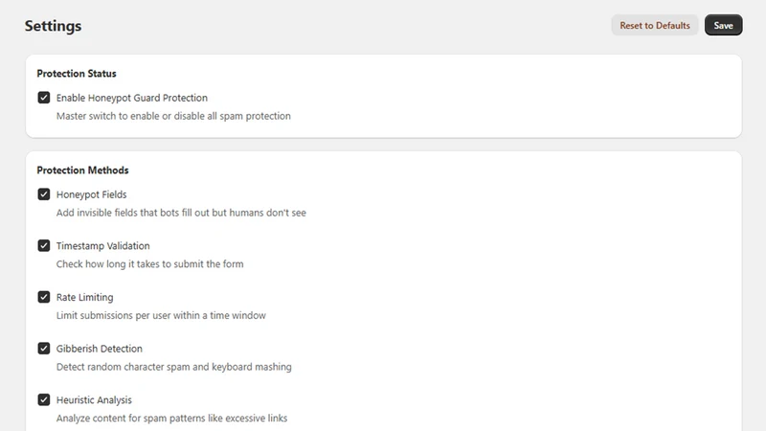Screen dimensions: 766x431
Task: Click 'Check how long it takes' description
Action: (150, 264)
